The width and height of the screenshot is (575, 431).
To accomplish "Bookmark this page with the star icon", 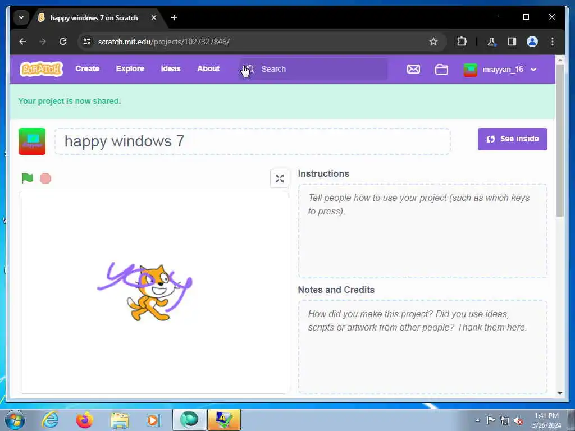I will [433, 42].
